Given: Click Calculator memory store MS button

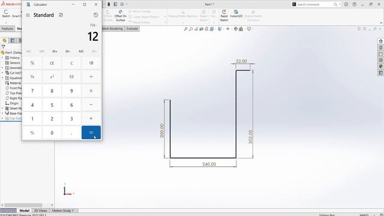Looking at the screenshot, I should tap(81, 51).
